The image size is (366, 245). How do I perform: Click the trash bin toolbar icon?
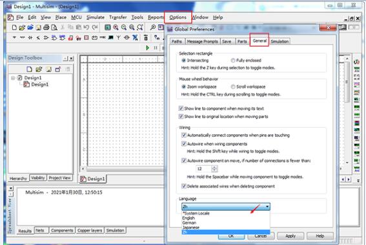click(146, 37)
